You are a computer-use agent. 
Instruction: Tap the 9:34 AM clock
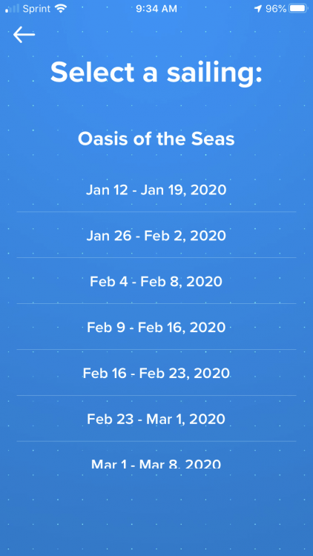point(156,9)
